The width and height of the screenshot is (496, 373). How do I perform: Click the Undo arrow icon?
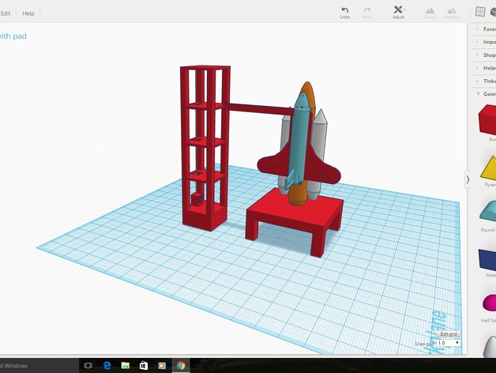click(344, 10)
